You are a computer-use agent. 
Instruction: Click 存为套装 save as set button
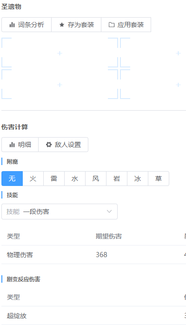tap(76, 25)
